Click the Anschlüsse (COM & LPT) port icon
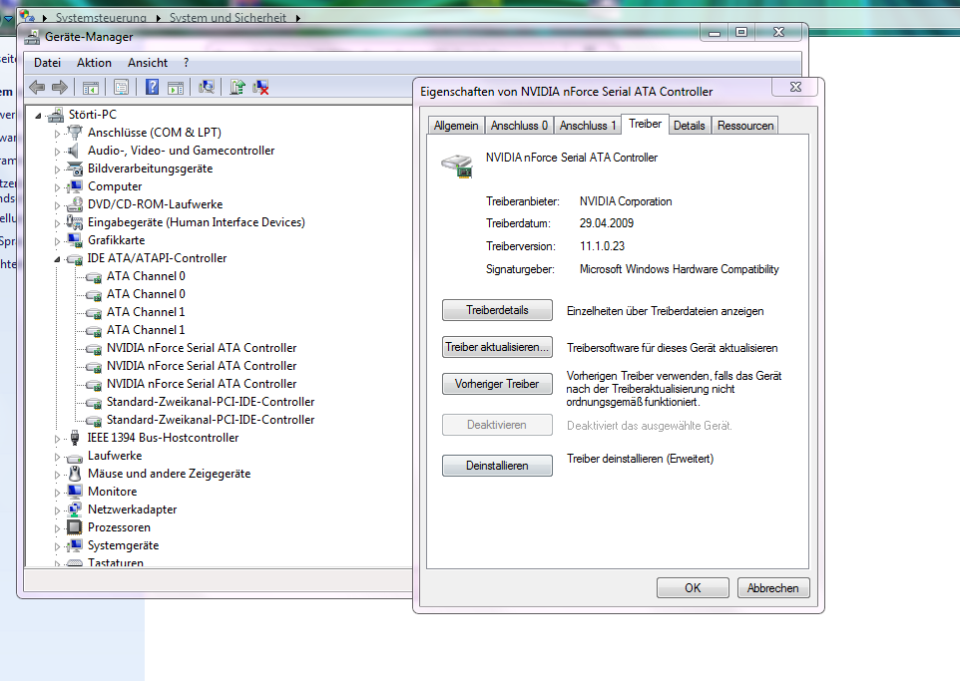 tap(75, 133)
